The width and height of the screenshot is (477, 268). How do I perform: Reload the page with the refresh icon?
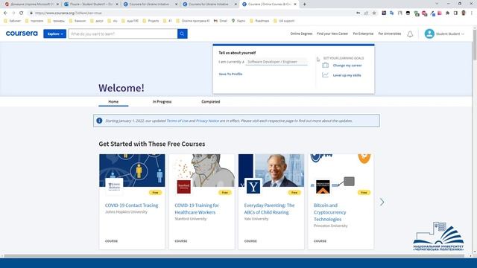click(22, 13)
